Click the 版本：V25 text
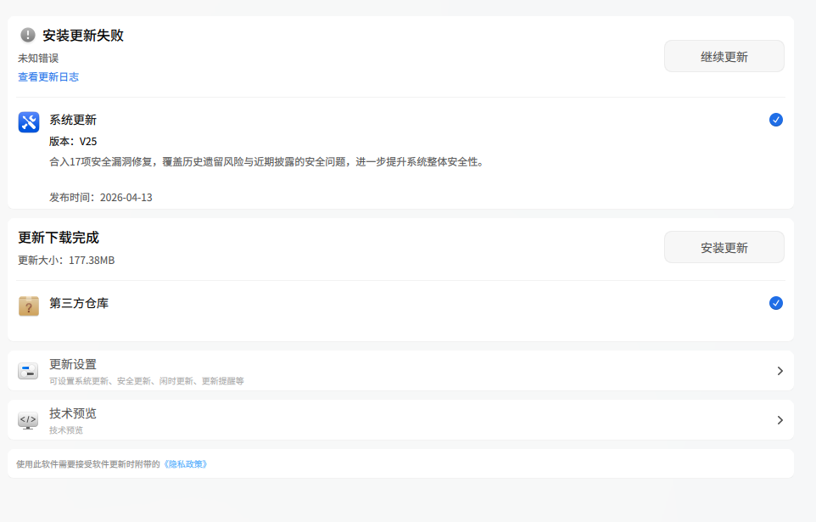816x522 pixels. tap(73, 141)
